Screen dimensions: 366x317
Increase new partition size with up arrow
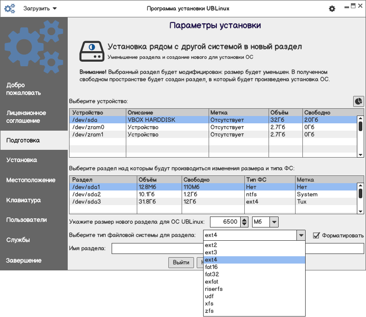pos(244,220)
